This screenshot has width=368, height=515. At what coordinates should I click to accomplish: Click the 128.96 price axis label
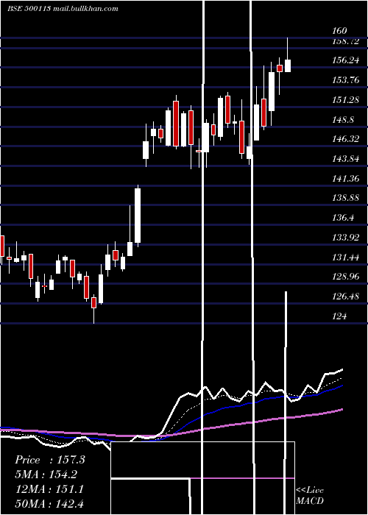click(345, 276)
